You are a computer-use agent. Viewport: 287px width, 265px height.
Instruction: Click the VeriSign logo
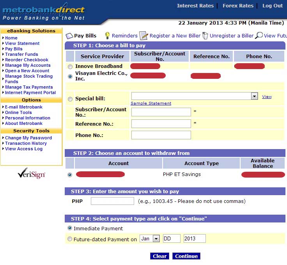(31, 173)
